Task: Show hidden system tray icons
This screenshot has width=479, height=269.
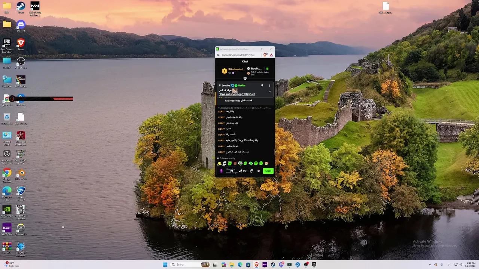Action: pos(430,265)
